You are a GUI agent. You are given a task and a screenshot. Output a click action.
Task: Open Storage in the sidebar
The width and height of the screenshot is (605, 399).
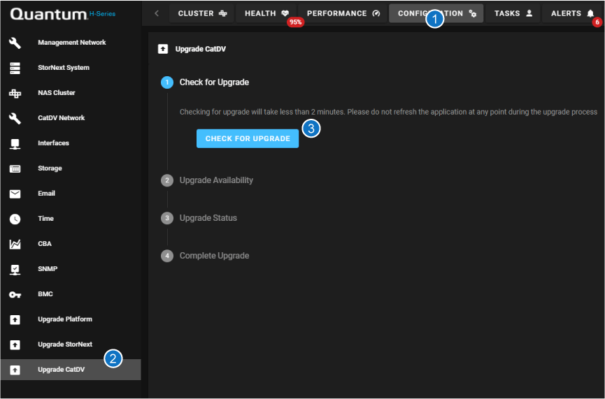71,168
